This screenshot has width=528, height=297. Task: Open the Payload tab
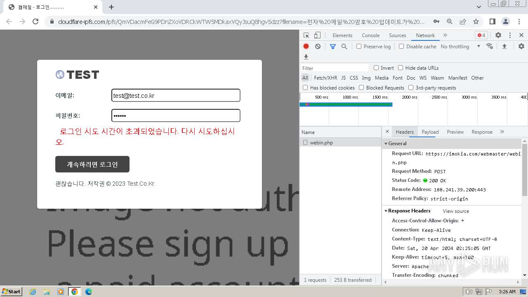[430, 132]
